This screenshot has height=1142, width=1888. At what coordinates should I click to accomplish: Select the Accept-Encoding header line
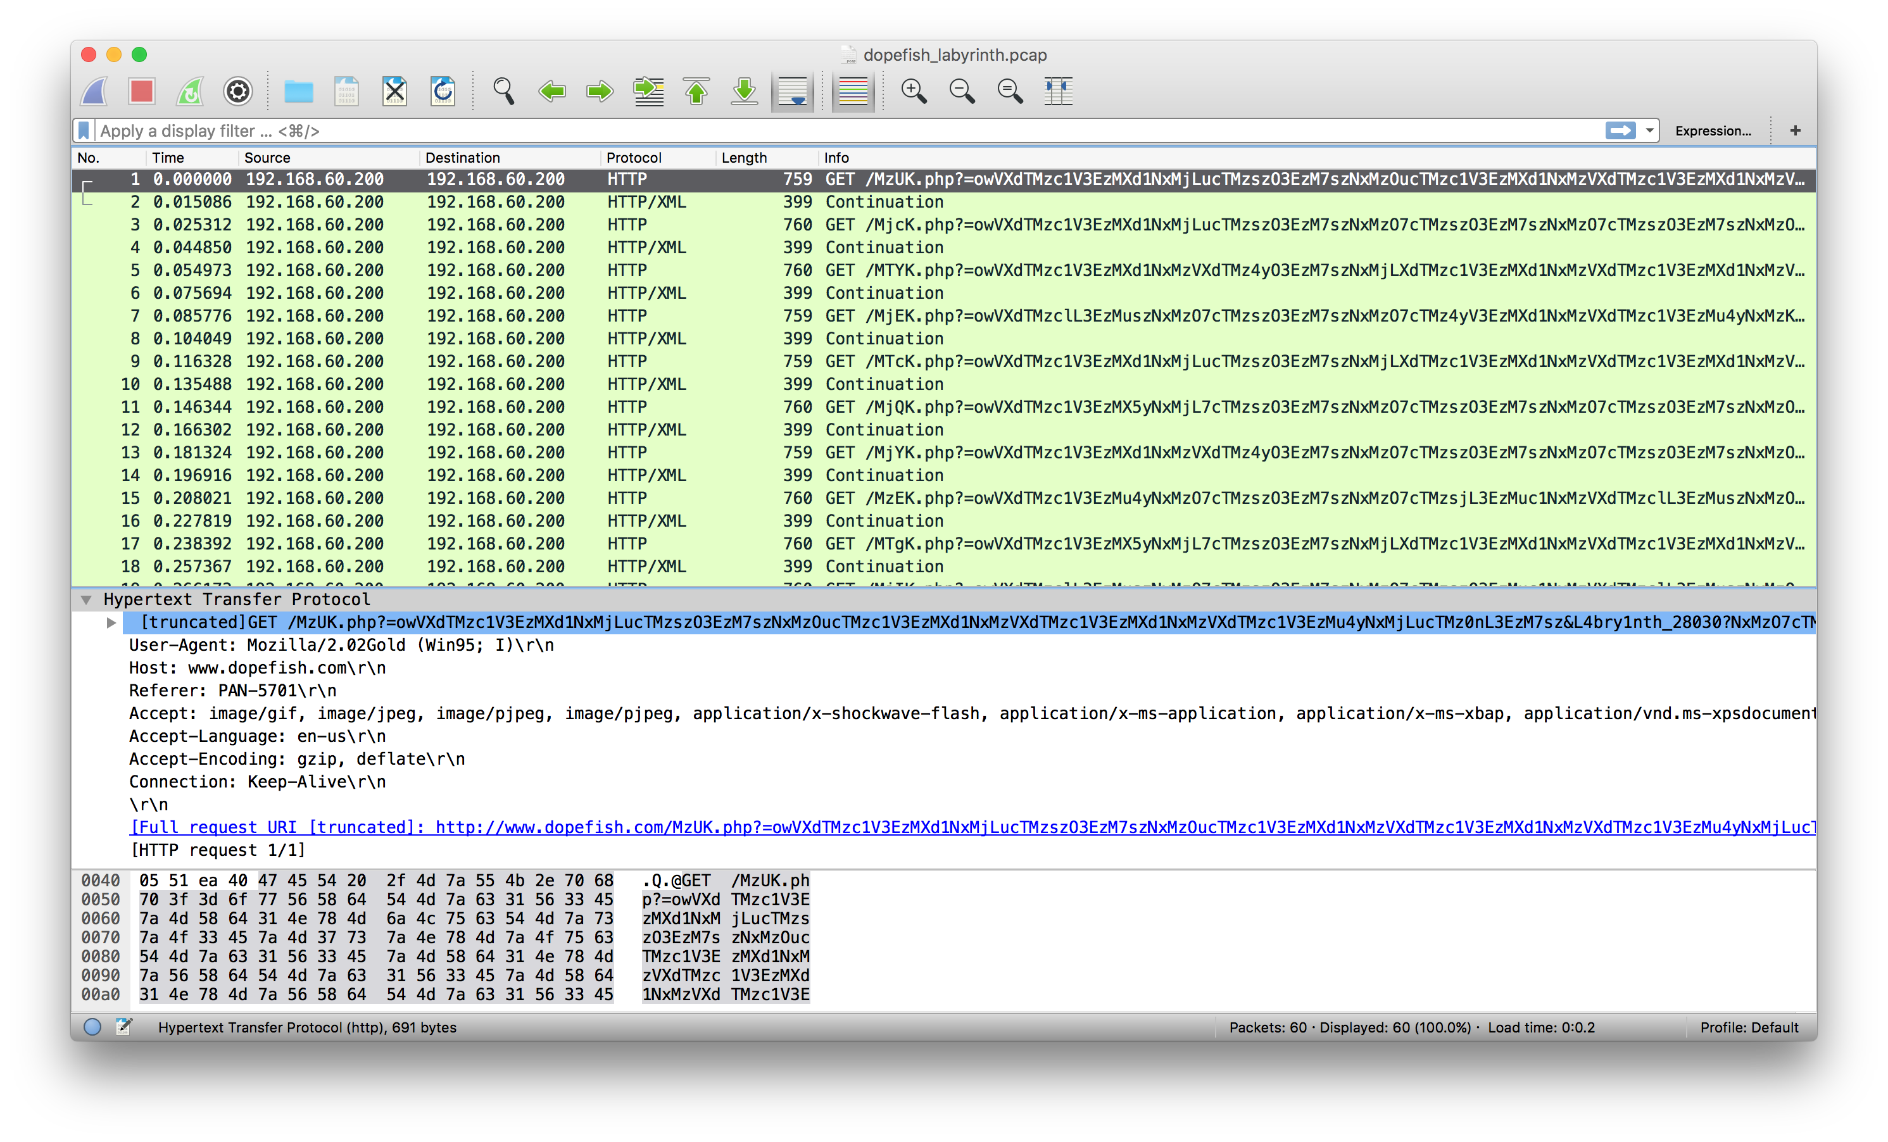(296, 759)
